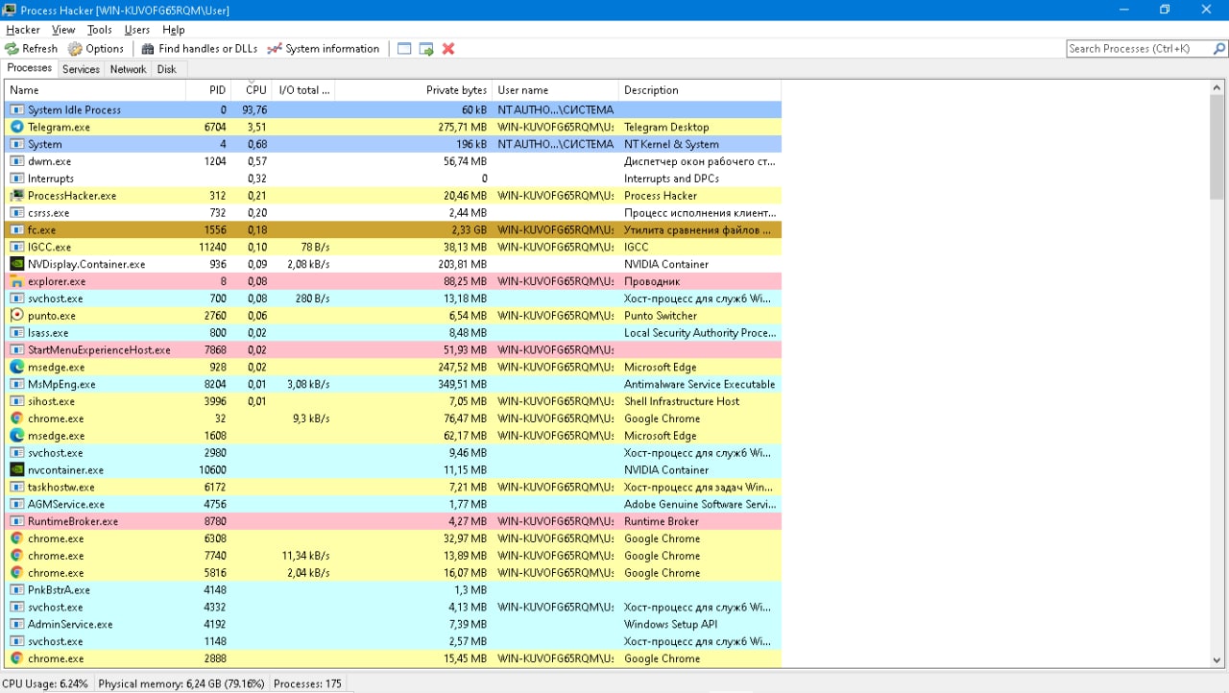1229x693 pixels.
Task: Click the red X terminate icon
Action: (448, 49)
